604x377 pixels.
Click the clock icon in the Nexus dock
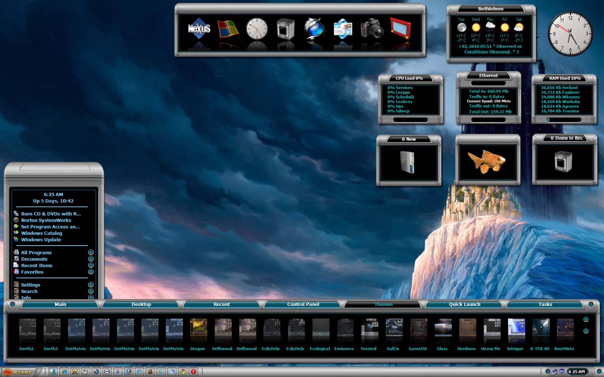pos(257,29)
